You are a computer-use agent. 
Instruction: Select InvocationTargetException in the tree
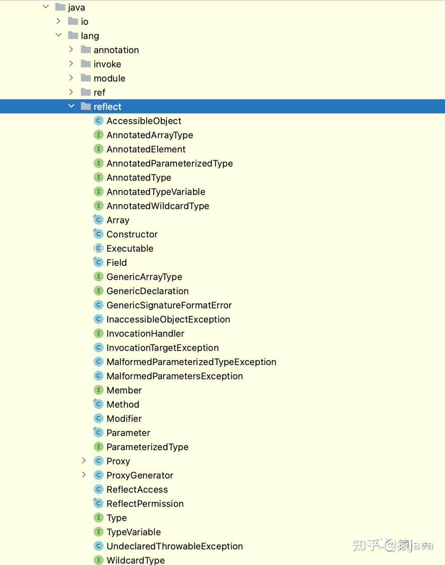[x=162, y=348]
